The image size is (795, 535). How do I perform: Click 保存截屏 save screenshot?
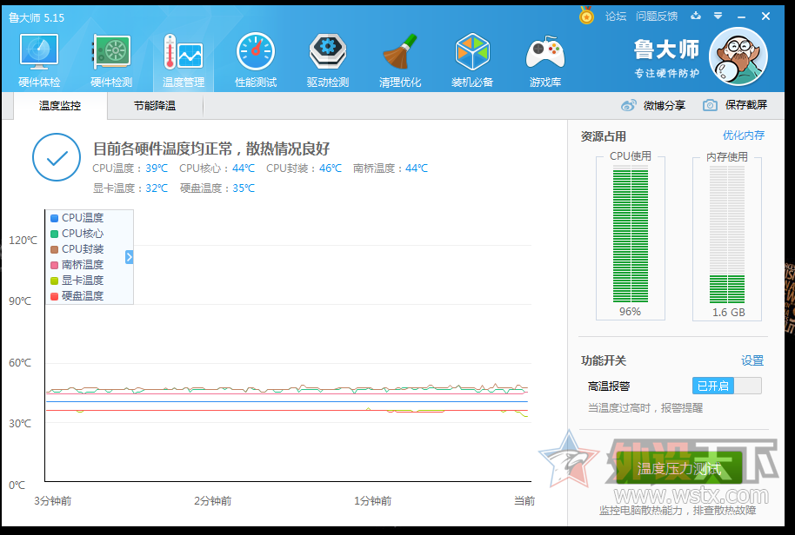745,105
